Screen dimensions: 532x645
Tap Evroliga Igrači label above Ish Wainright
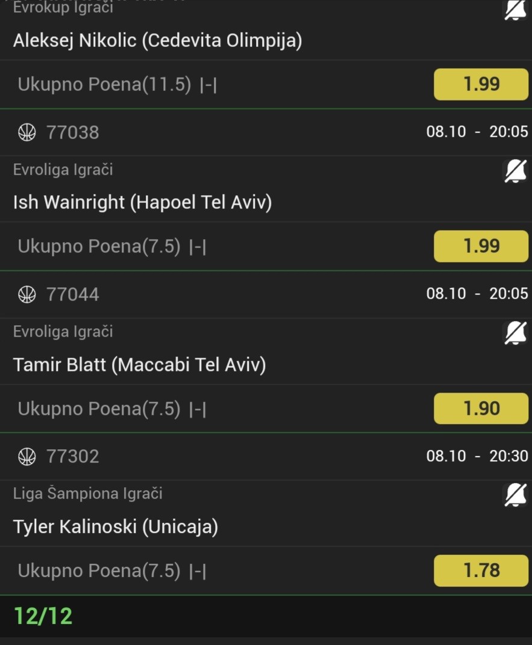point(63,170)
